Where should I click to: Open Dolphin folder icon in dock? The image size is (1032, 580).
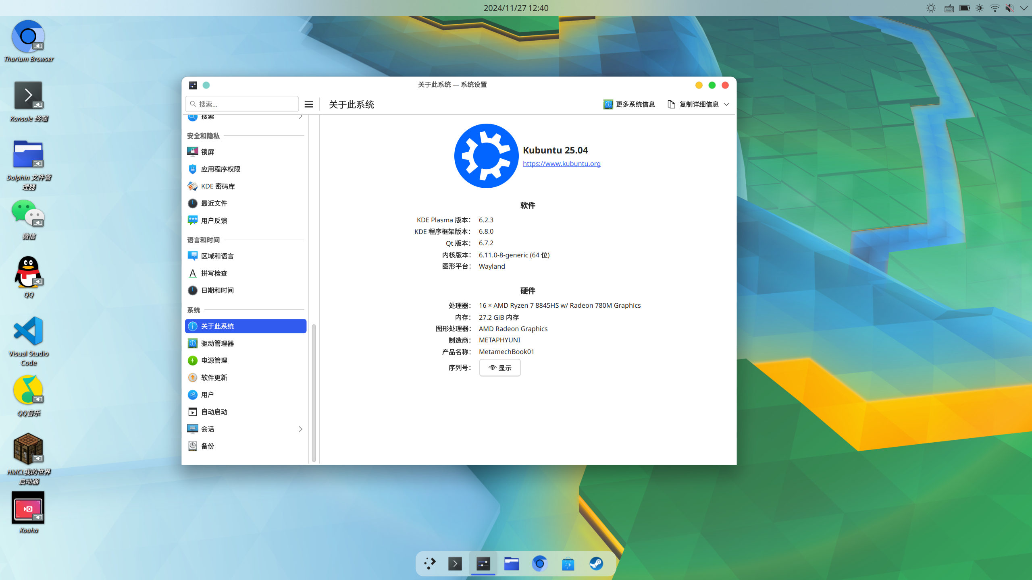(512, 563)
